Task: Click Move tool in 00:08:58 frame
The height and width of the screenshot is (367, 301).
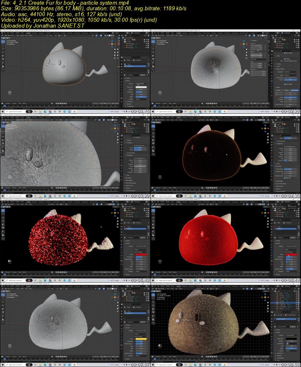Action: coord(153,302)
